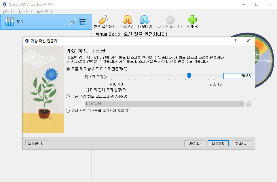Close the 가상 머신 만들기 dialog

[x=248, y=41]
